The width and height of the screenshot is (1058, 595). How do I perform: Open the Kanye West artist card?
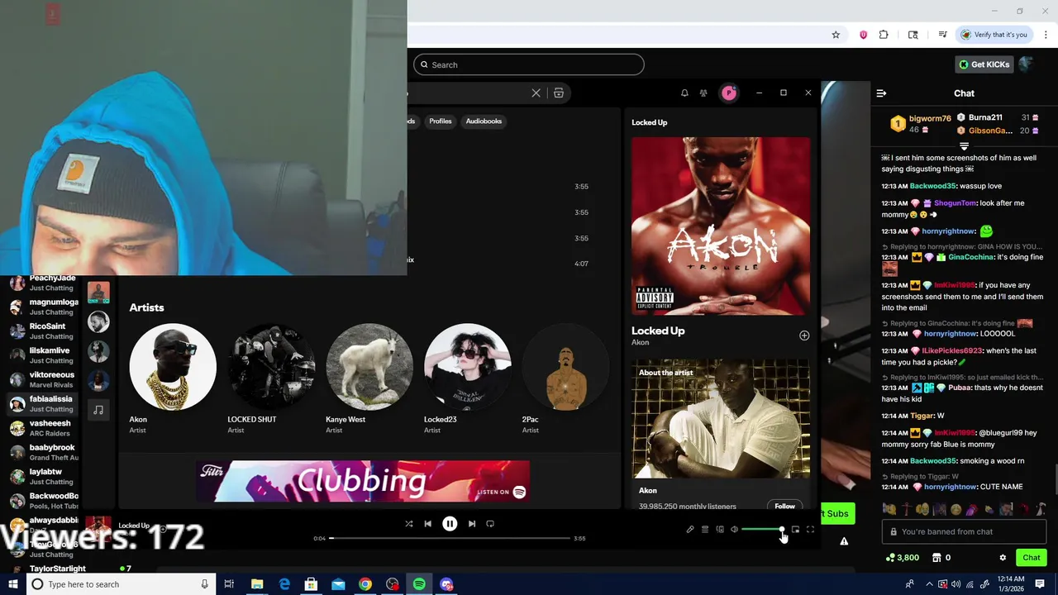[x=369, y=378]
